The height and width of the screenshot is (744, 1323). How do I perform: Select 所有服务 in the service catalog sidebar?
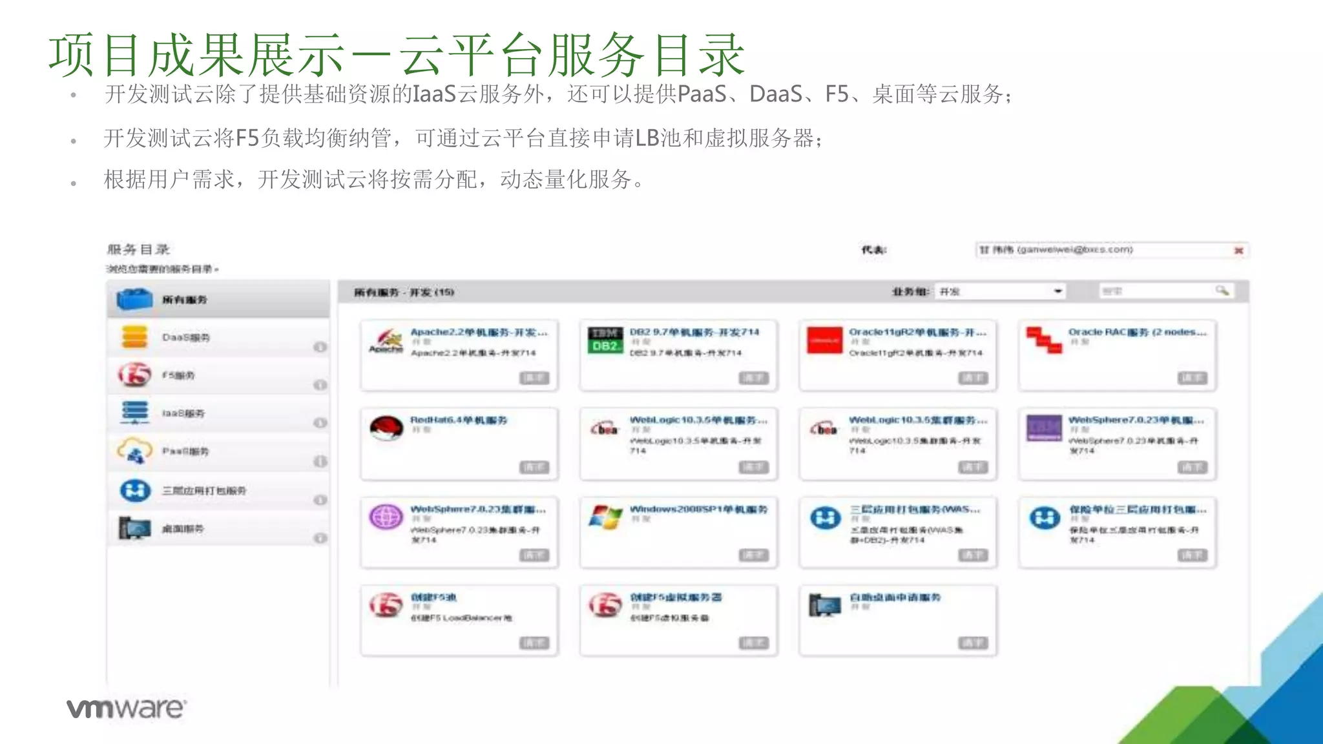218,299
